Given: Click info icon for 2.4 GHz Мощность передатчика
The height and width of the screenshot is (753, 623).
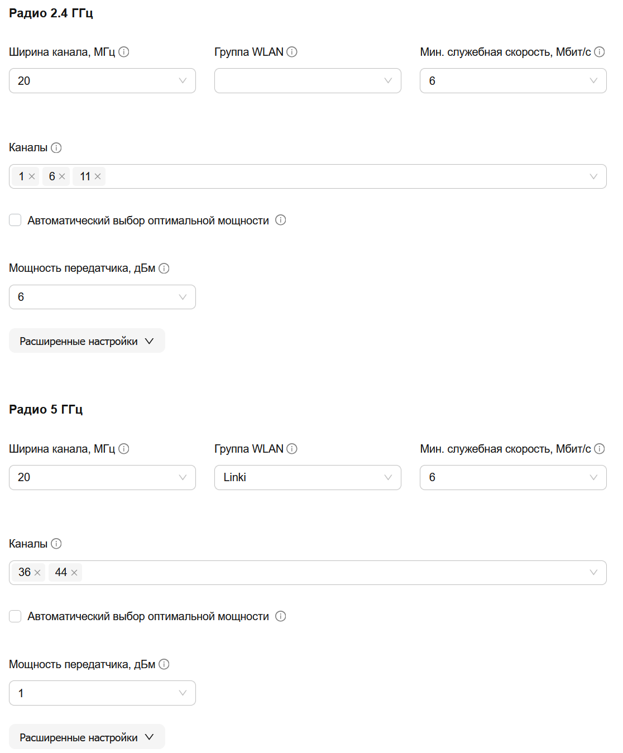Looking at the screenshot, I should coord(164,268).
